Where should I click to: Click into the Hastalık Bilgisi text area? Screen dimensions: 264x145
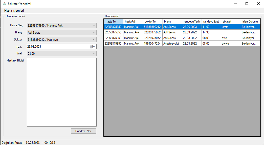point(62,92)
